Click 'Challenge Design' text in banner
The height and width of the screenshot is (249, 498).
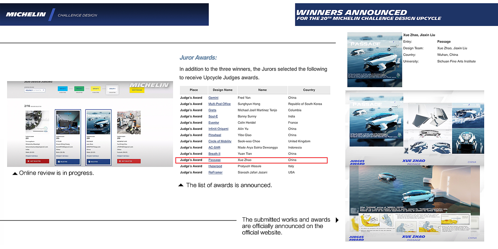click(x=77, y=15)
